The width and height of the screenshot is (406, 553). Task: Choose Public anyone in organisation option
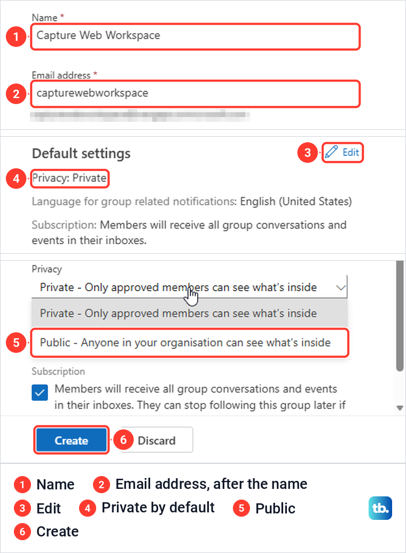[190, 342]
